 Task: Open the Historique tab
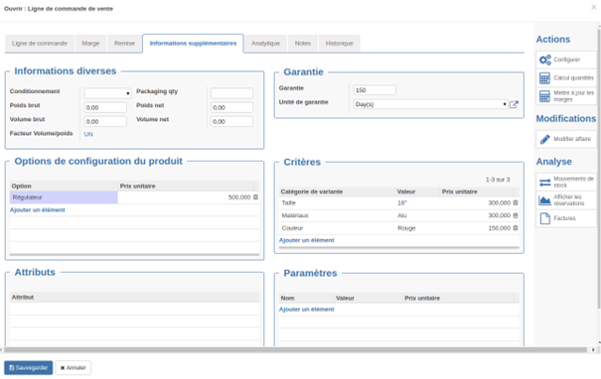(339, 44)
